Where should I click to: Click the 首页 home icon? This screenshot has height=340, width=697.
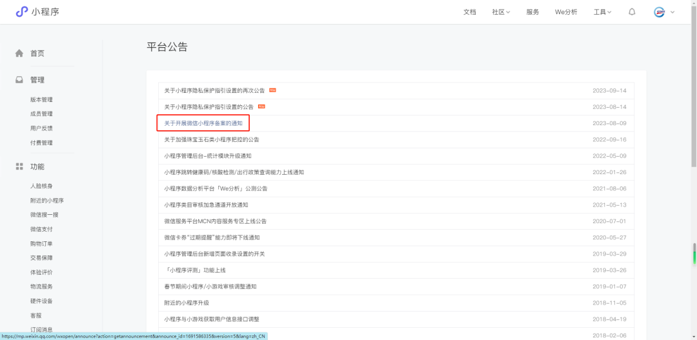point(19,54)
